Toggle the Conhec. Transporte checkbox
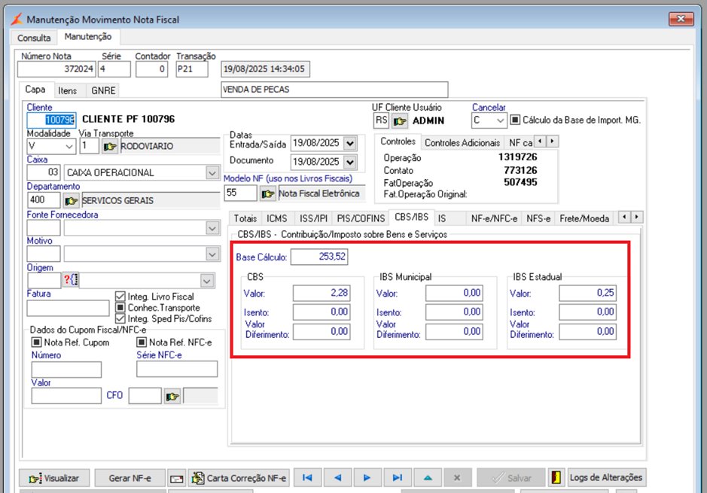This screenshot has width=707, height=493. pyautogui.click(x=120, y=308)
